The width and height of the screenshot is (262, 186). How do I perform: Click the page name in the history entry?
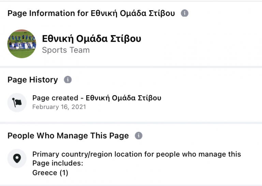point(123,98)
